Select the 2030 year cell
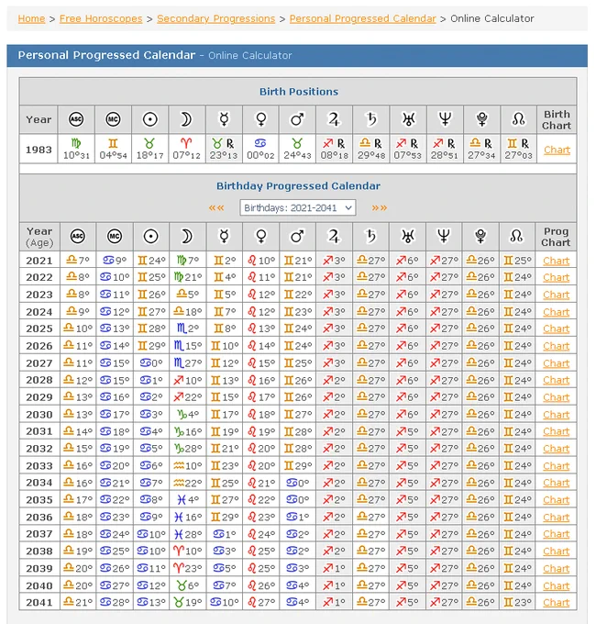Screen dimensions: 596x624 click(39, 414)
